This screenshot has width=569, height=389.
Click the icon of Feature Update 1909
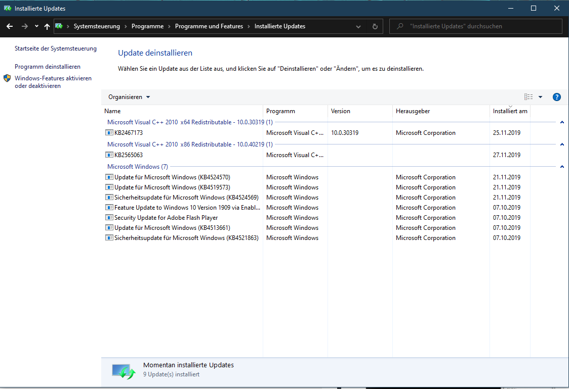[109, 208]
